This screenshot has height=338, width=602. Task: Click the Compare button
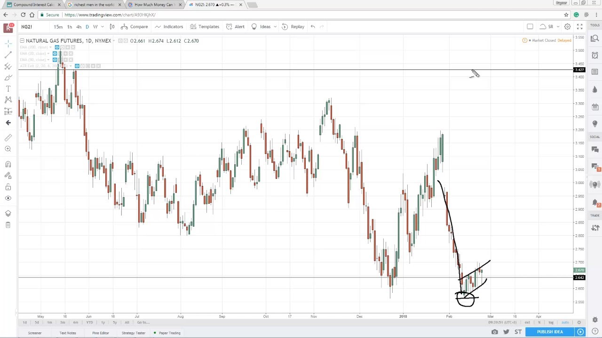point(135,27)
